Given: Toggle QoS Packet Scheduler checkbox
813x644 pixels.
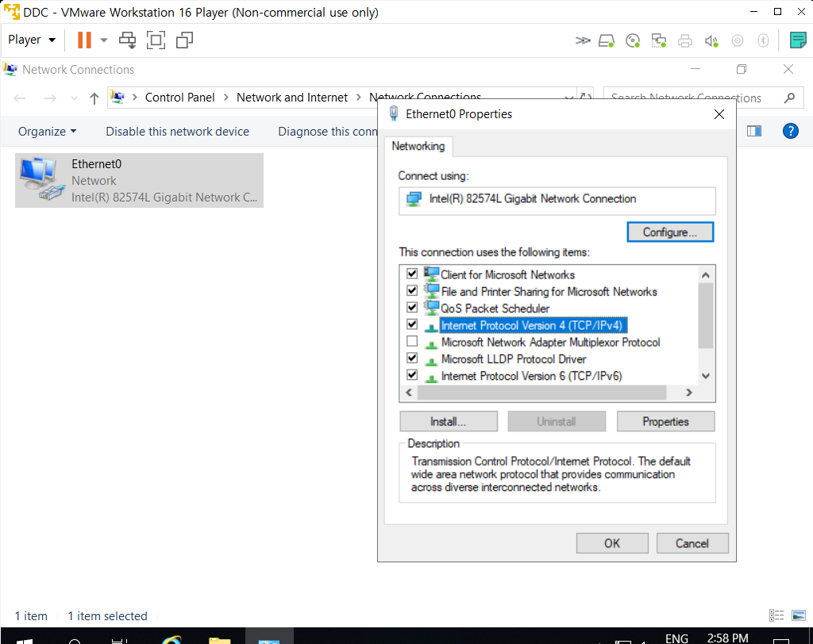Looking at the screenshot, I should point(412,307).
